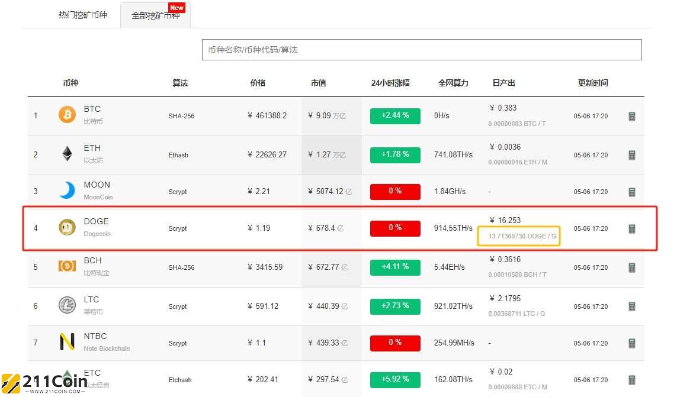This screenshot has height=397, width=693.
Task: Sort by 更新时间 column header
Action: pyautogui.click(x=593, y=83)
